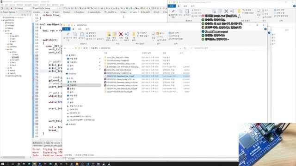Image resolution: width=296 pixels, height=166 pixels.
Task: Click the Properties checkmark icon in front Explorer ribbon
Action: click(x=154, y=34)
